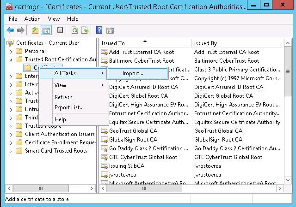Expand the Enterprise Trust tree node arrow
This screenshot has height=207, width=296.
(x=11, y=77)
